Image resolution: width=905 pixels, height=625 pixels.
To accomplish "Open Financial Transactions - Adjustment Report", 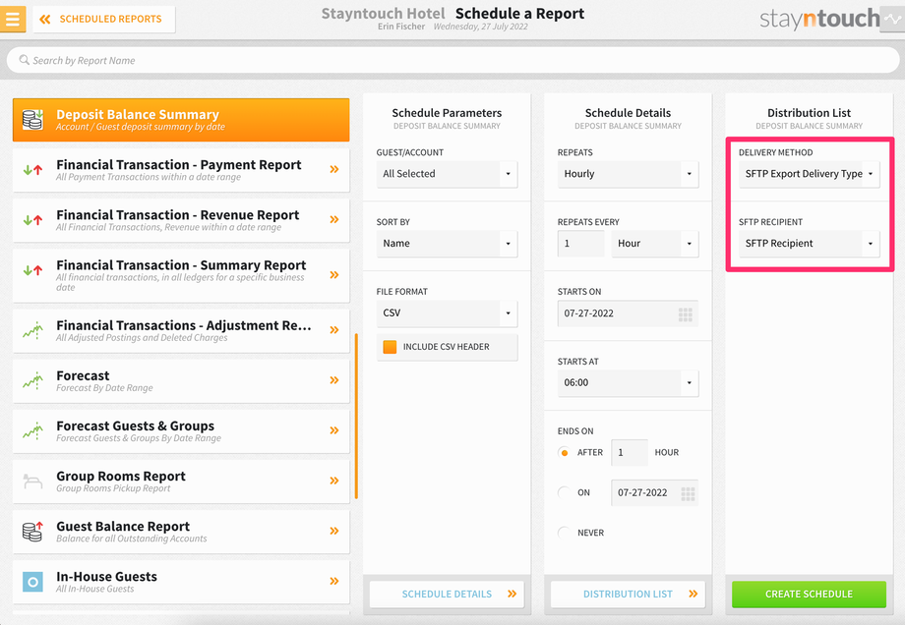I will tap(181, 331).
